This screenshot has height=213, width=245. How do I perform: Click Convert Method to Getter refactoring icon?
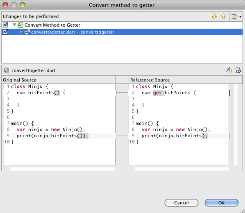(20, 25)
